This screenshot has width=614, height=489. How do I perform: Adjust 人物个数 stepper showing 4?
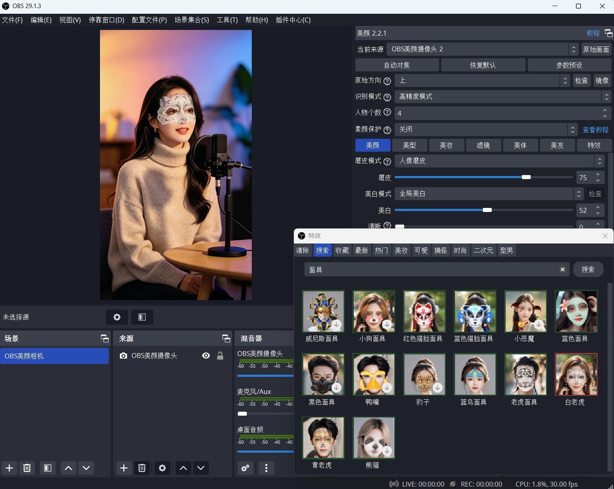coord(503,113)
